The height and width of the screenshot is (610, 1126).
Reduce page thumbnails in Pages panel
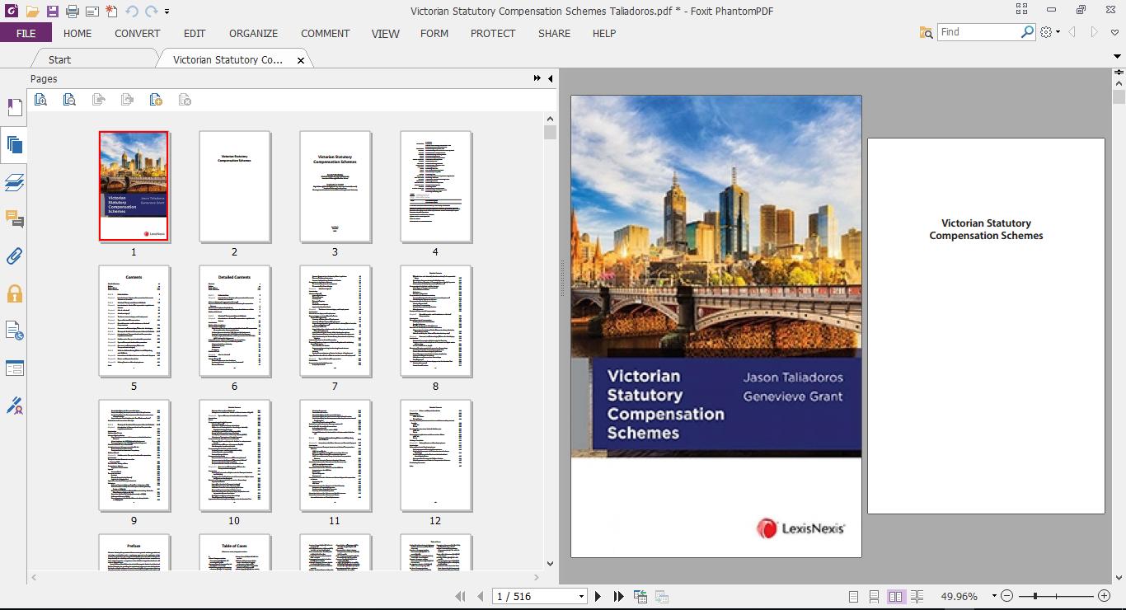click(x=69, y=100)
